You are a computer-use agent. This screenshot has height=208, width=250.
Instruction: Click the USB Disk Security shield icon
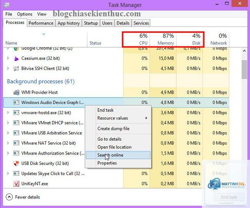pos(16,163)
